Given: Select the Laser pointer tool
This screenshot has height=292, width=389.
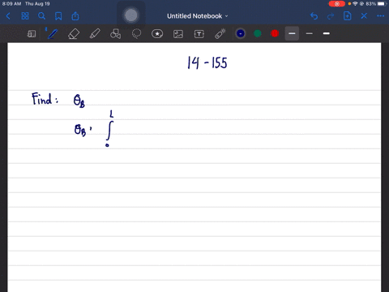Looking at the screenshot, I should click(x=220, y=34).
